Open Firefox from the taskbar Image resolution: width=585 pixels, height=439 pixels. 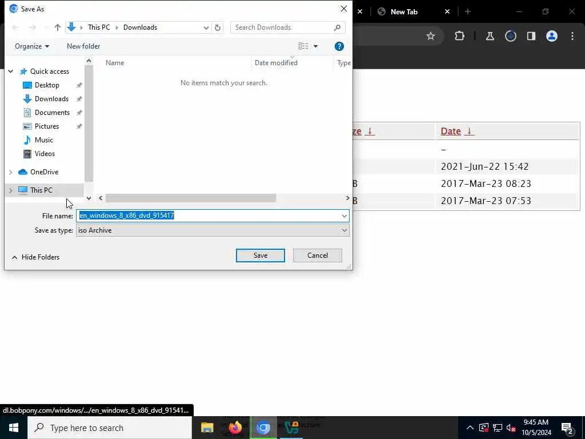(235, 428)
